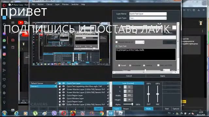The height and width of the screenshot is (117, 209).
Task: Select the Type Text radio button
Action: (x=117, y=46)
